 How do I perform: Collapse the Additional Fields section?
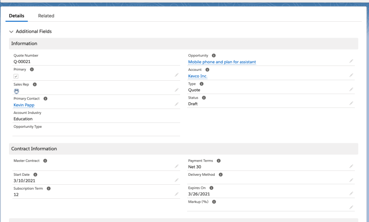(x=11, y=32)
